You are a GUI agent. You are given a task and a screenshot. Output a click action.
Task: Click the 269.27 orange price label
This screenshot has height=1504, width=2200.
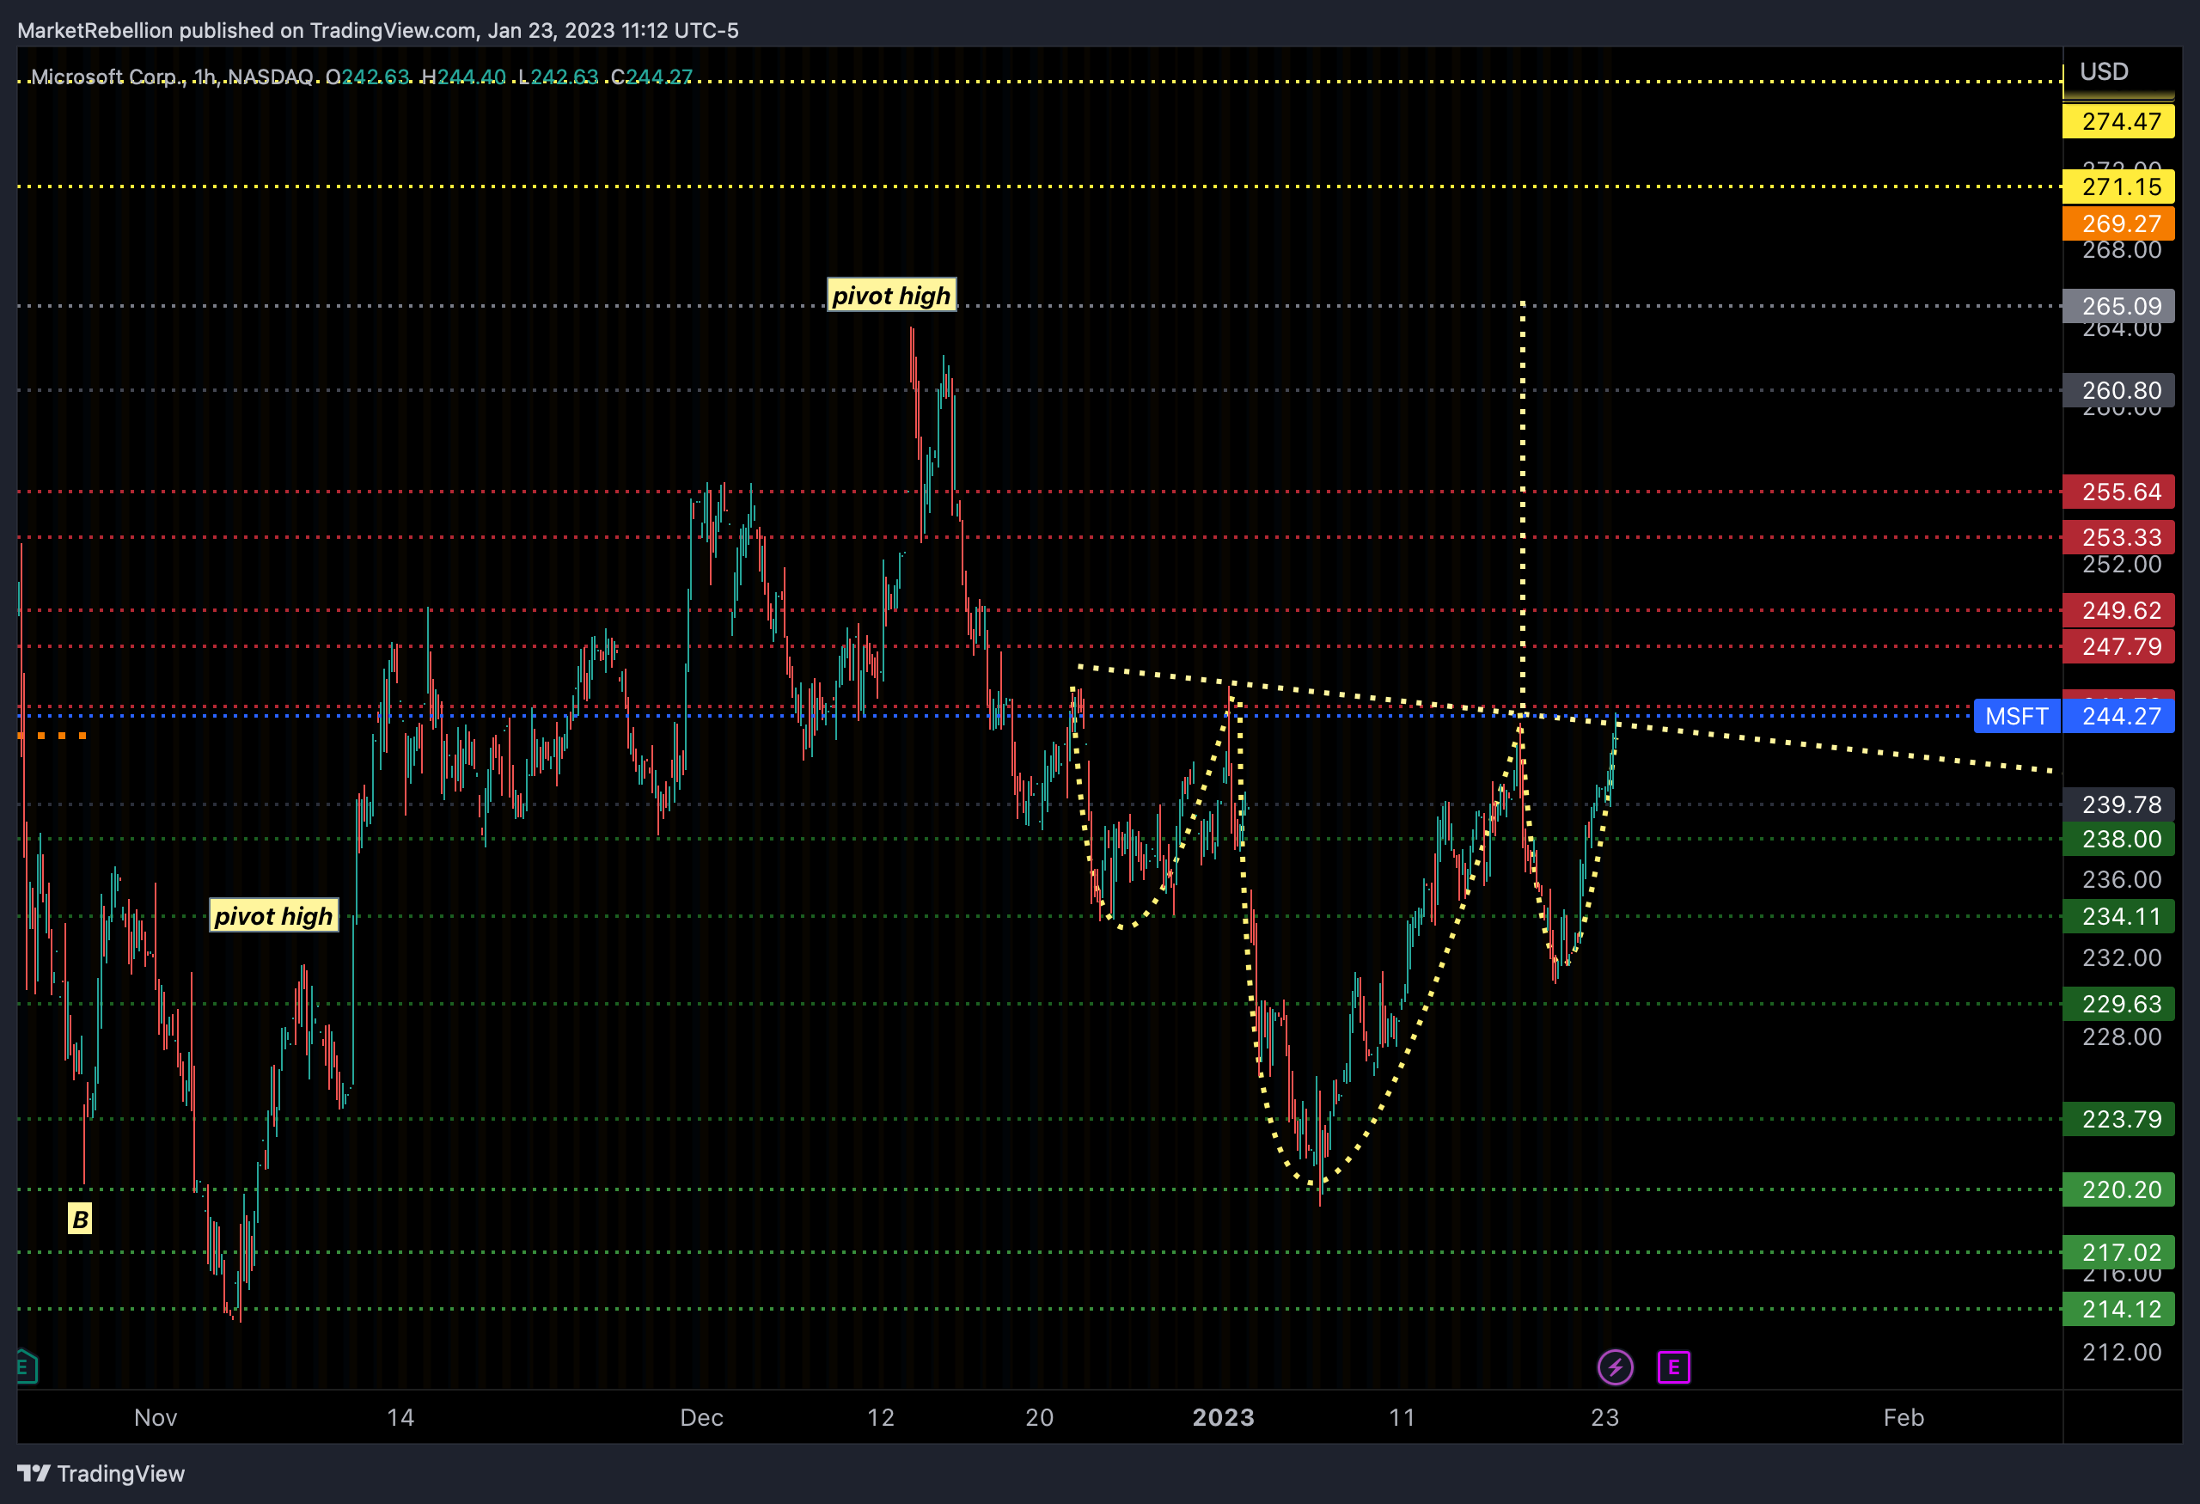2118,223
